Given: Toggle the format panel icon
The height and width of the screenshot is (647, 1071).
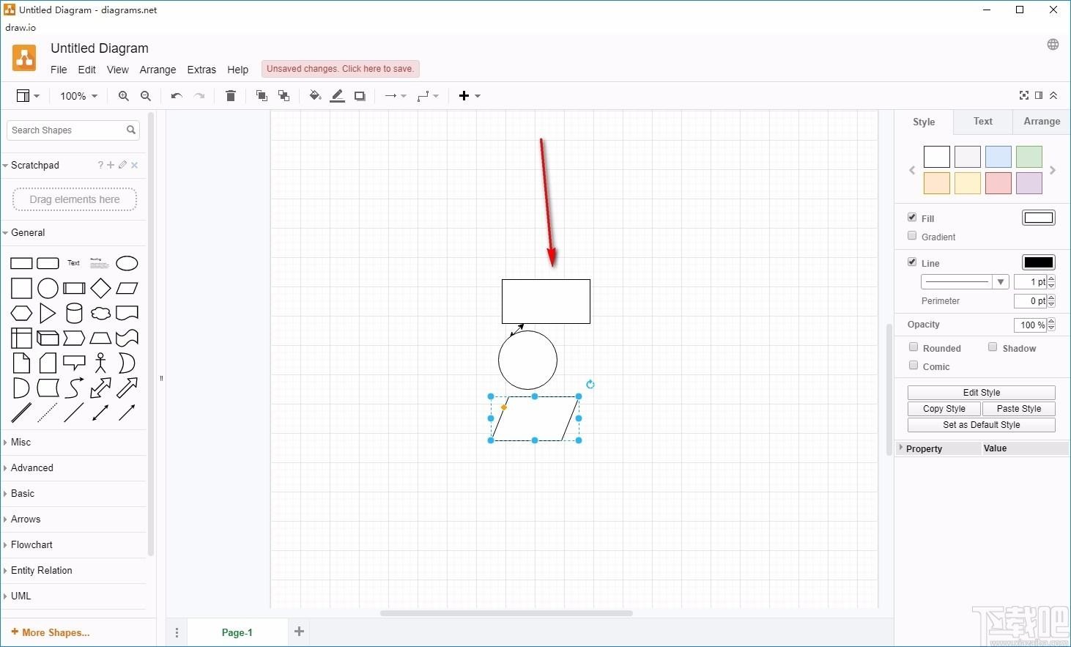Looking at the screenshot, I should tap(1039, 95).
